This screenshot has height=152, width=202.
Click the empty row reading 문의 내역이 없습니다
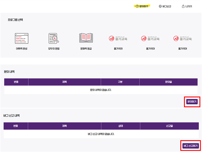click(101, 90)
